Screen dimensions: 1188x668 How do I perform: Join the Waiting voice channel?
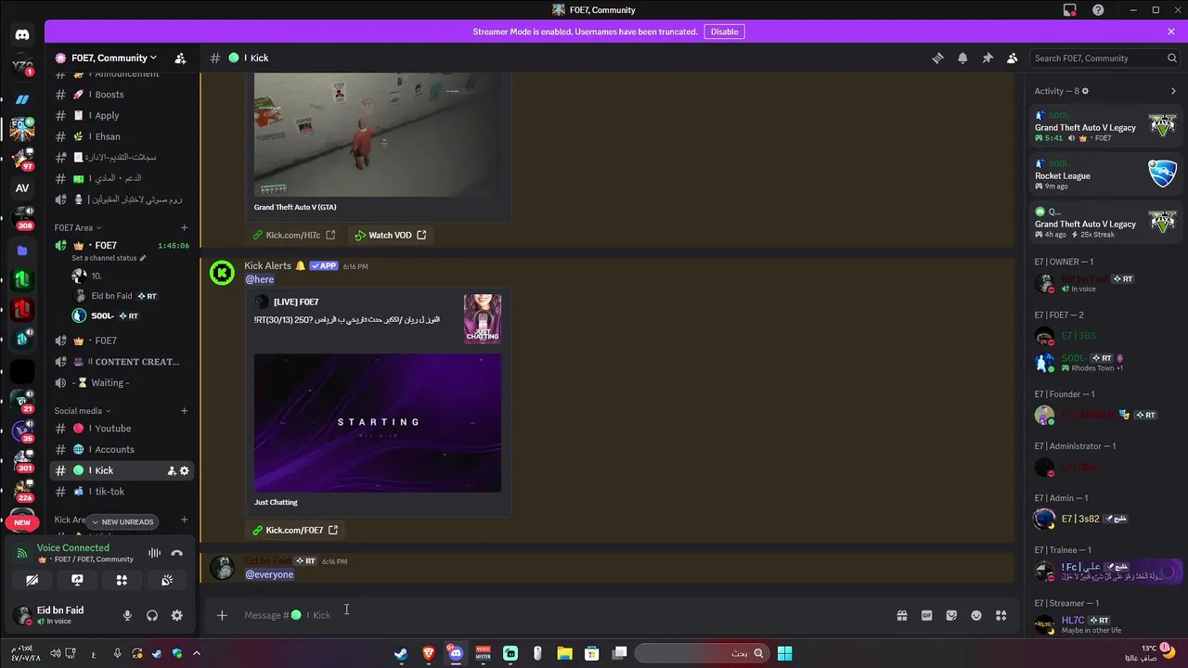point(122,382)
